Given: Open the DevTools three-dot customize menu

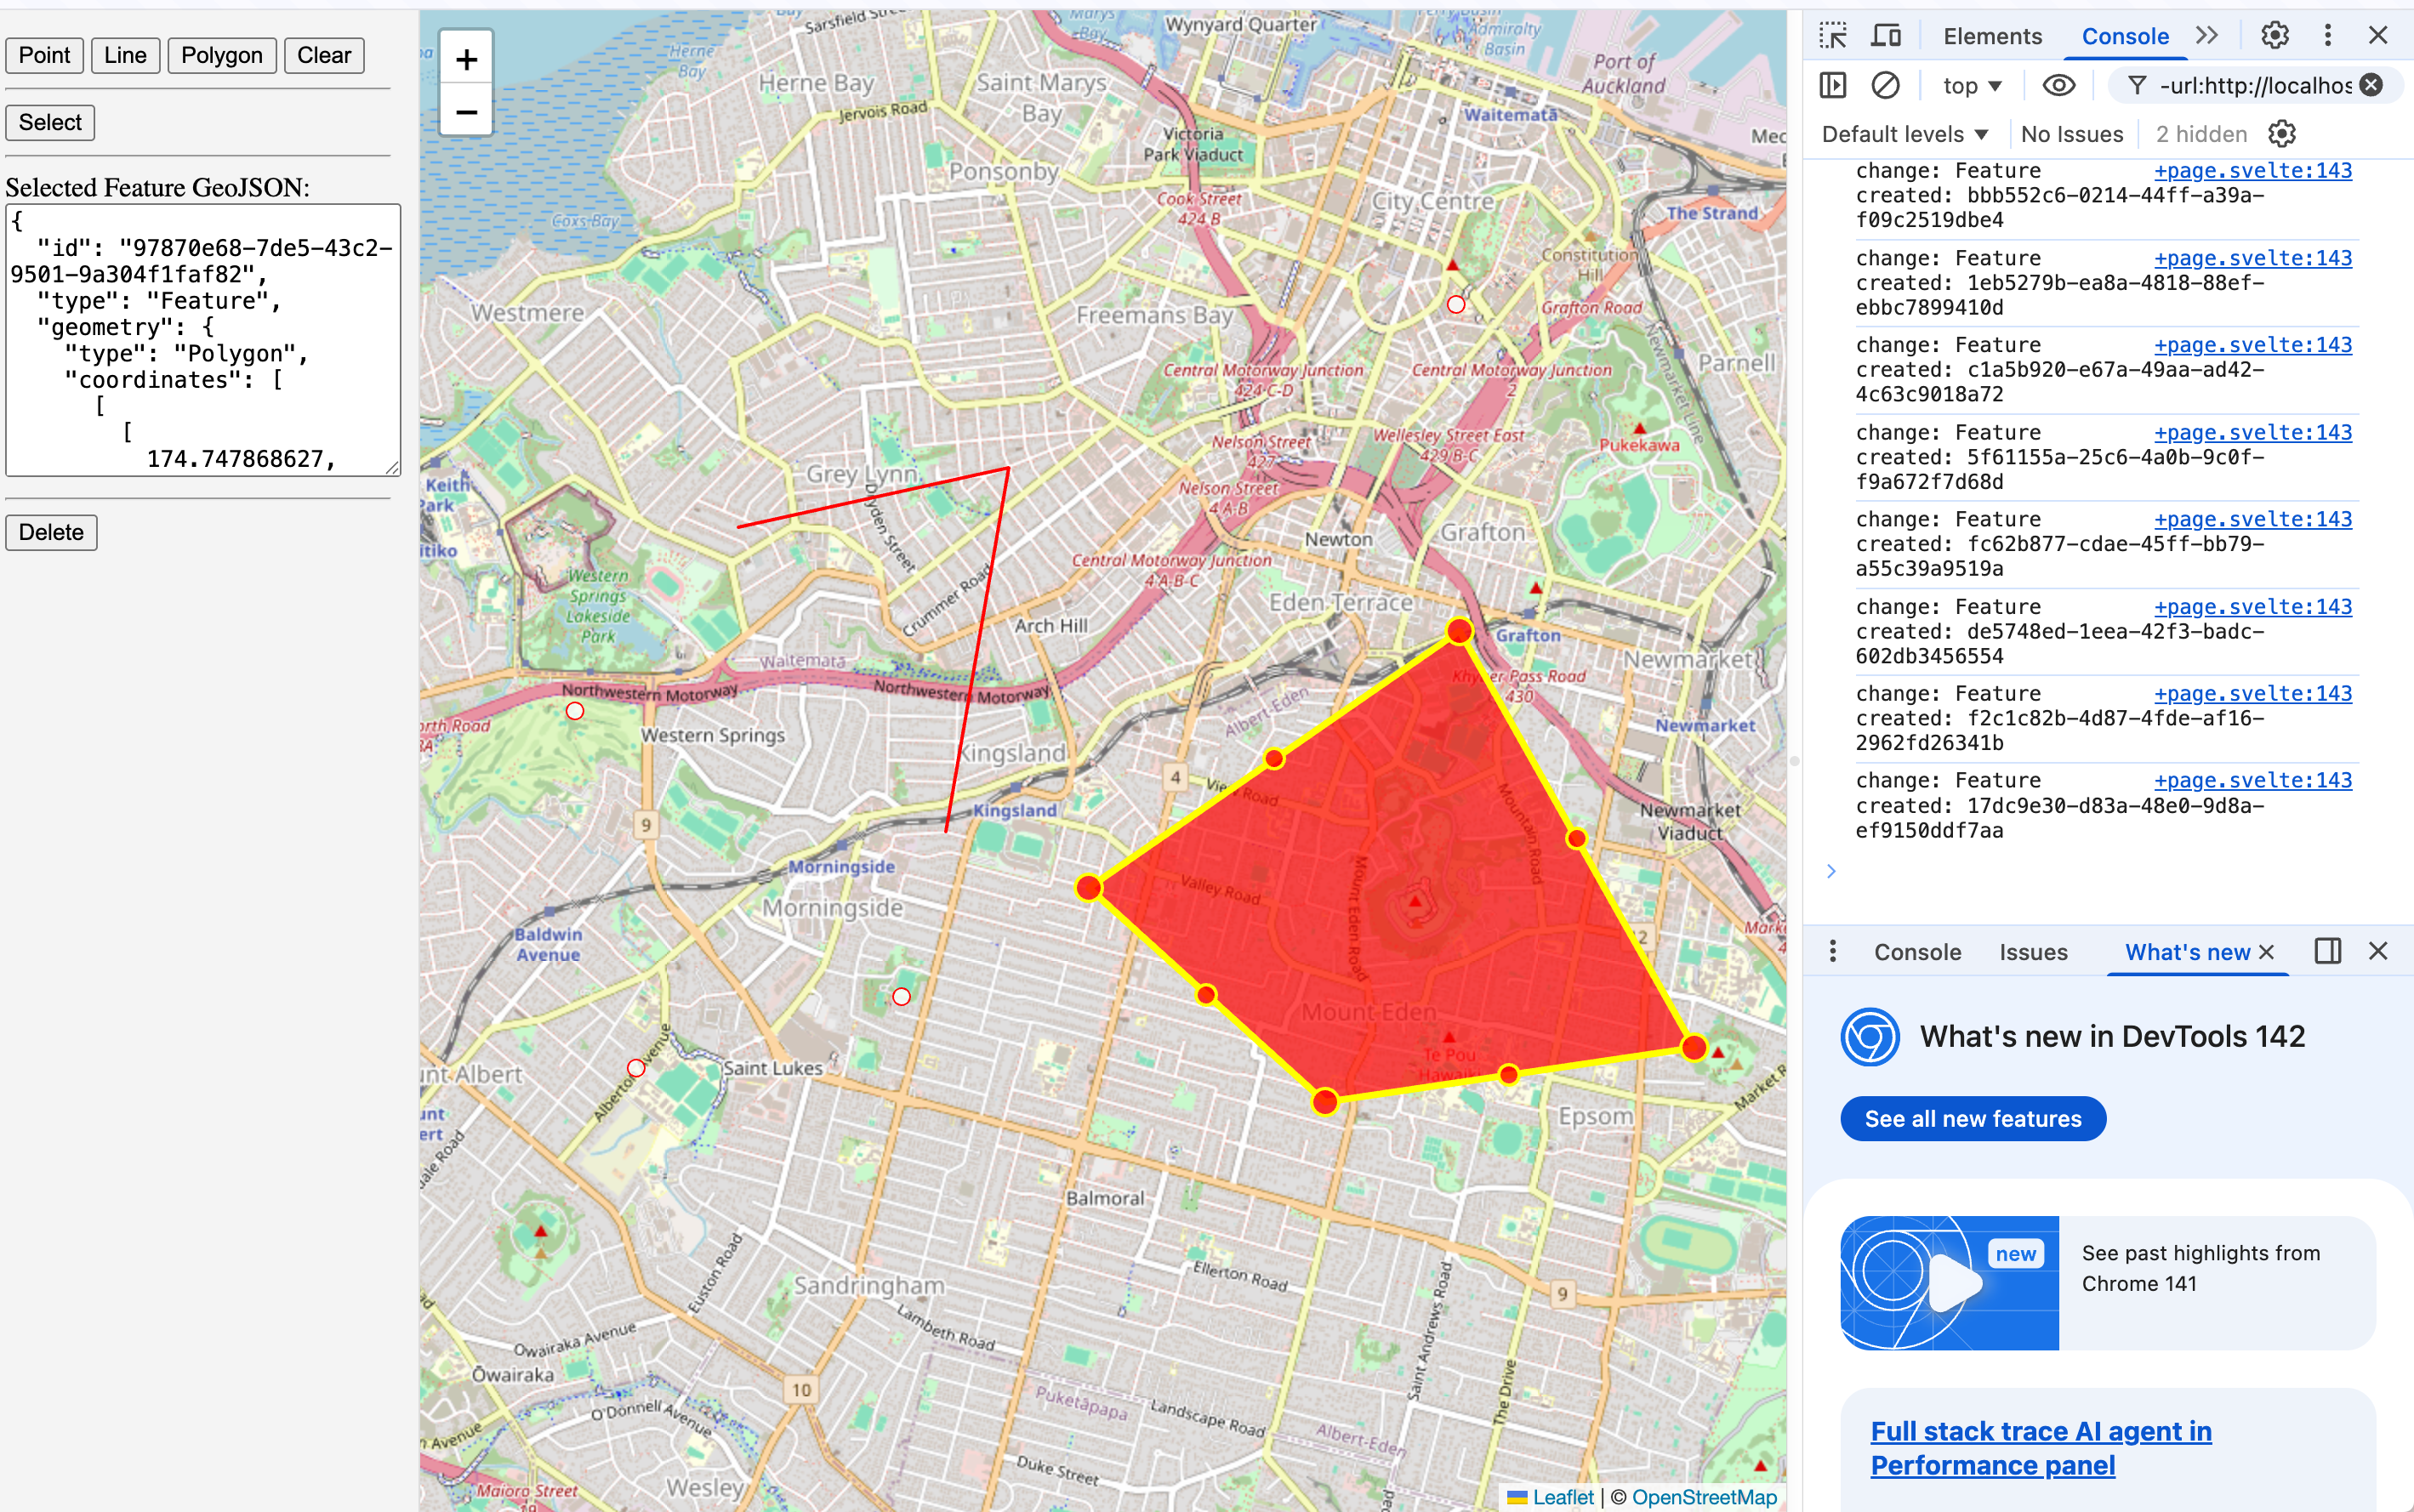Looking at the screenshot, I should pyautogui.click(x=2327, y=36).
